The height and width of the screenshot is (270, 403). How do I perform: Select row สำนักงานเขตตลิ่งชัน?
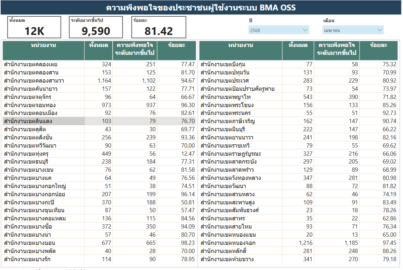point(100,137)
